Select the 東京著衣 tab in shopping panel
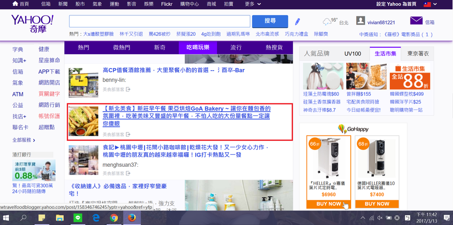Screen dimensions: 453x225 point(418,53)
